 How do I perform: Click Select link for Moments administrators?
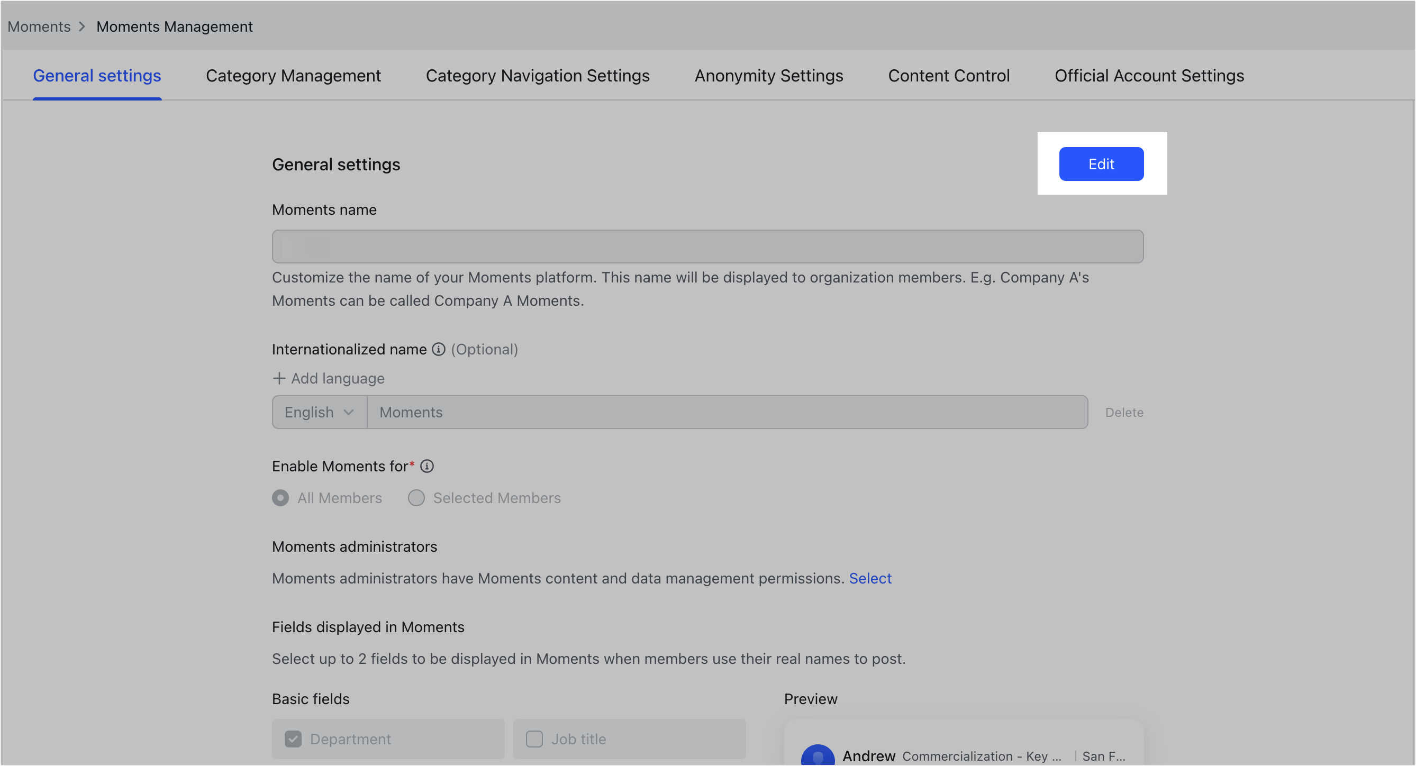870,578
